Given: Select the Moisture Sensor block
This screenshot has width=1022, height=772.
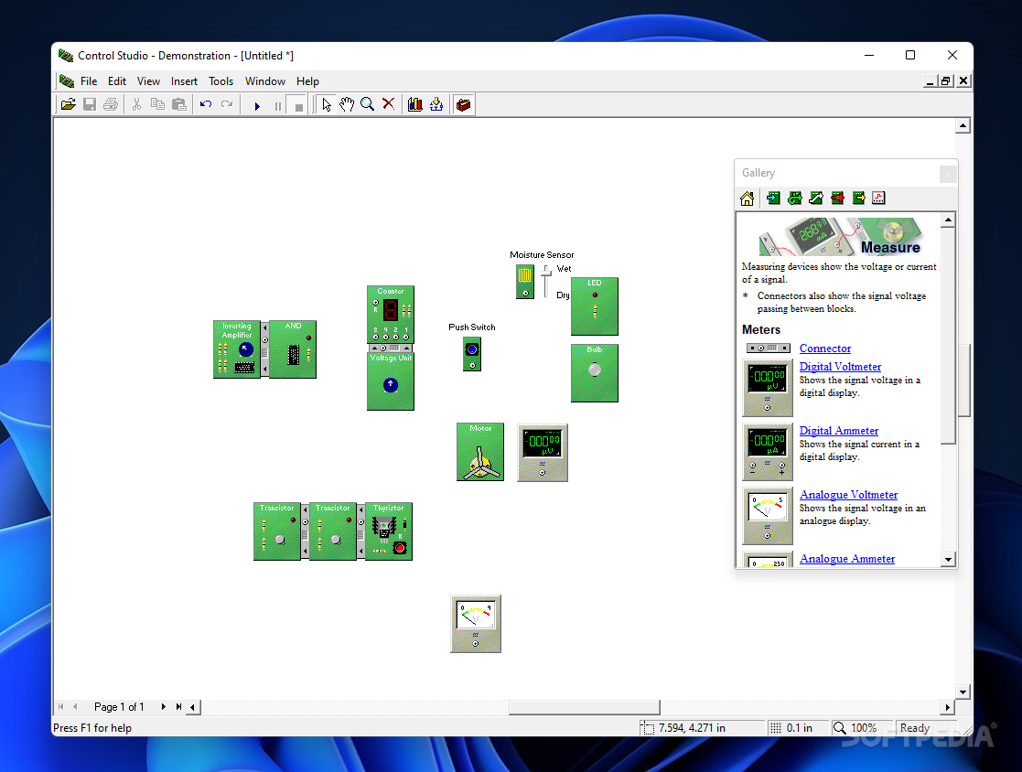Looking at the screenshot, I should click(x=524, y=282).
